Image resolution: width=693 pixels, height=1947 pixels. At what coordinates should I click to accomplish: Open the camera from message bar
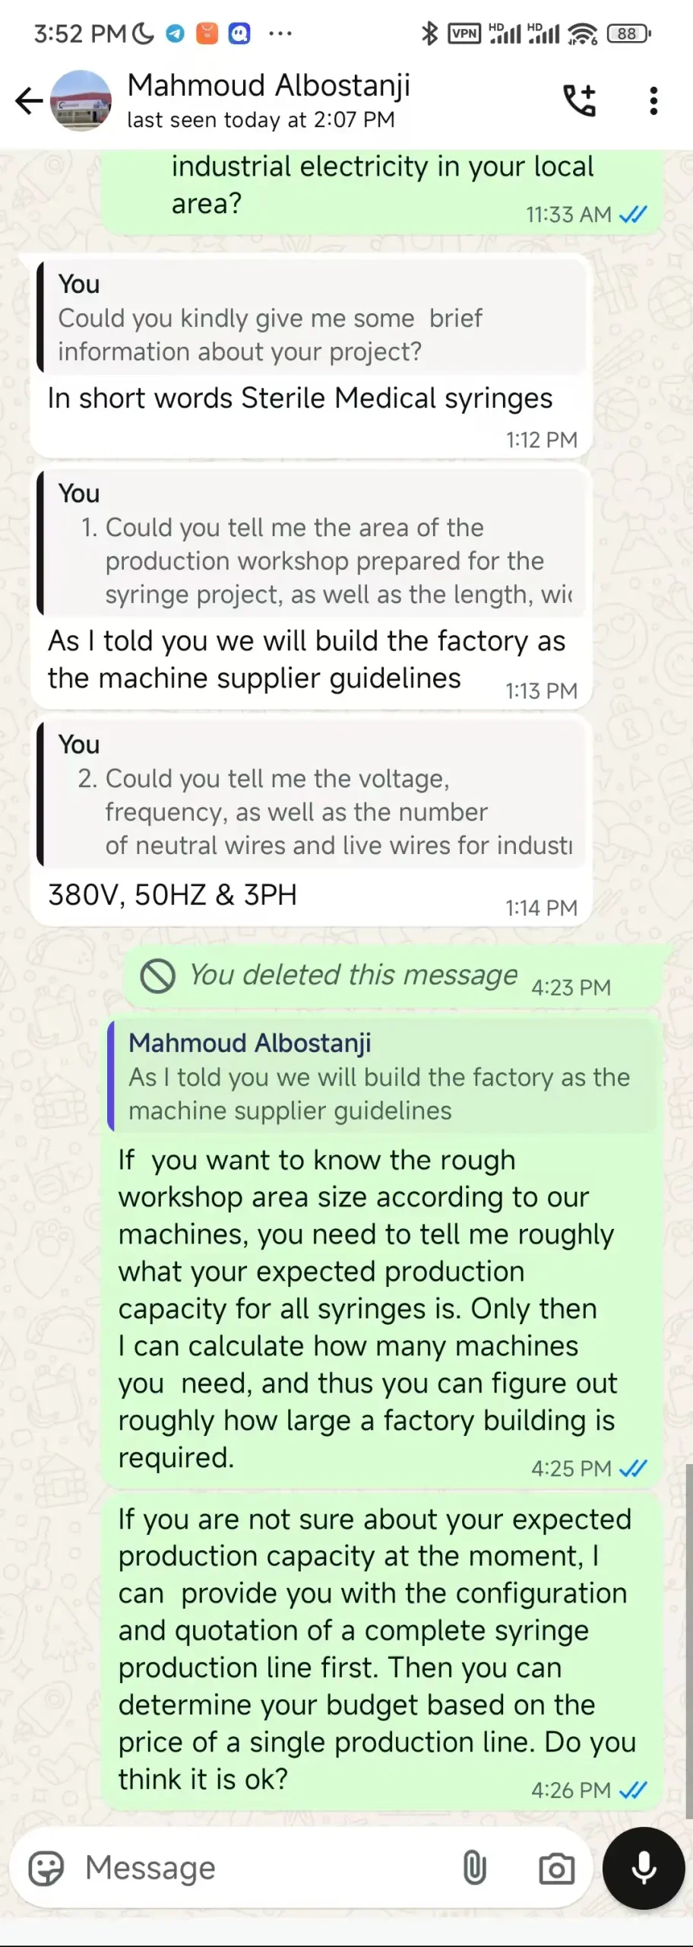556,1868
